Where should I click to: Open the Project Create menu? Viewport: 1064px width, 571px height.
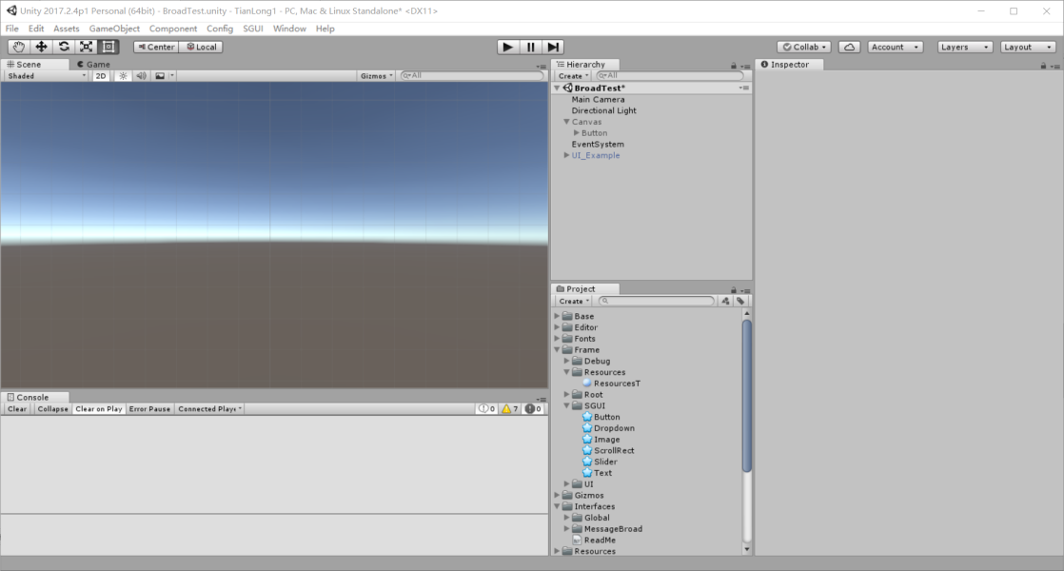point(573,301)
